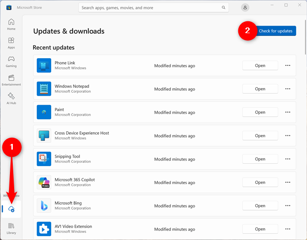Viewport: 307px width, 240px height.
Task: Open the user profile account icon
Action: [245, 8]
